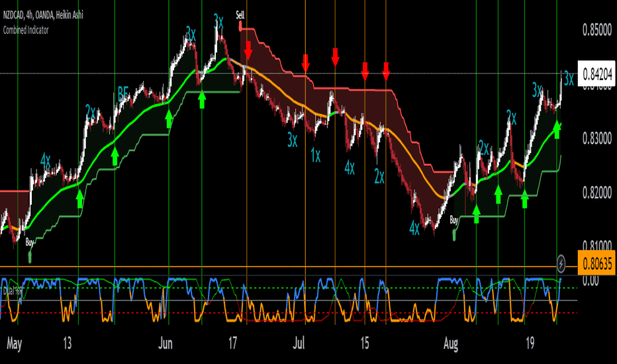Click the lightning bolt icon by the price axis
Screen dimensions: 617x364
pyautogui.click(x=561, y=263)
